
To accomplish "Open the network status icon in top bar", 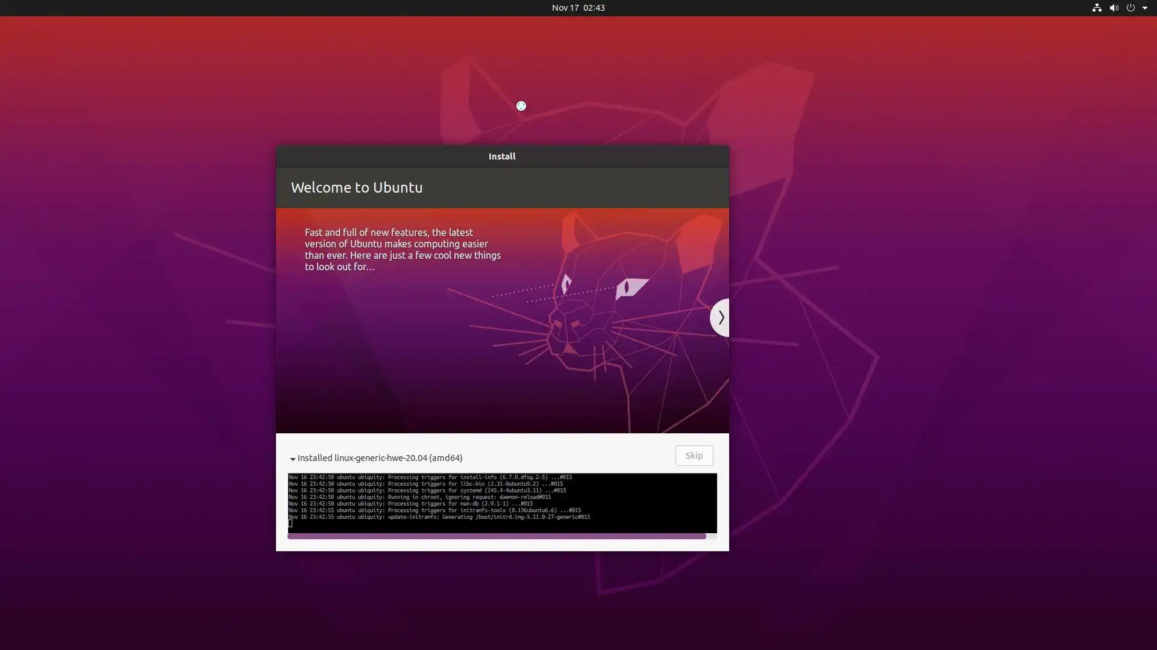I will click(1097, 8).
